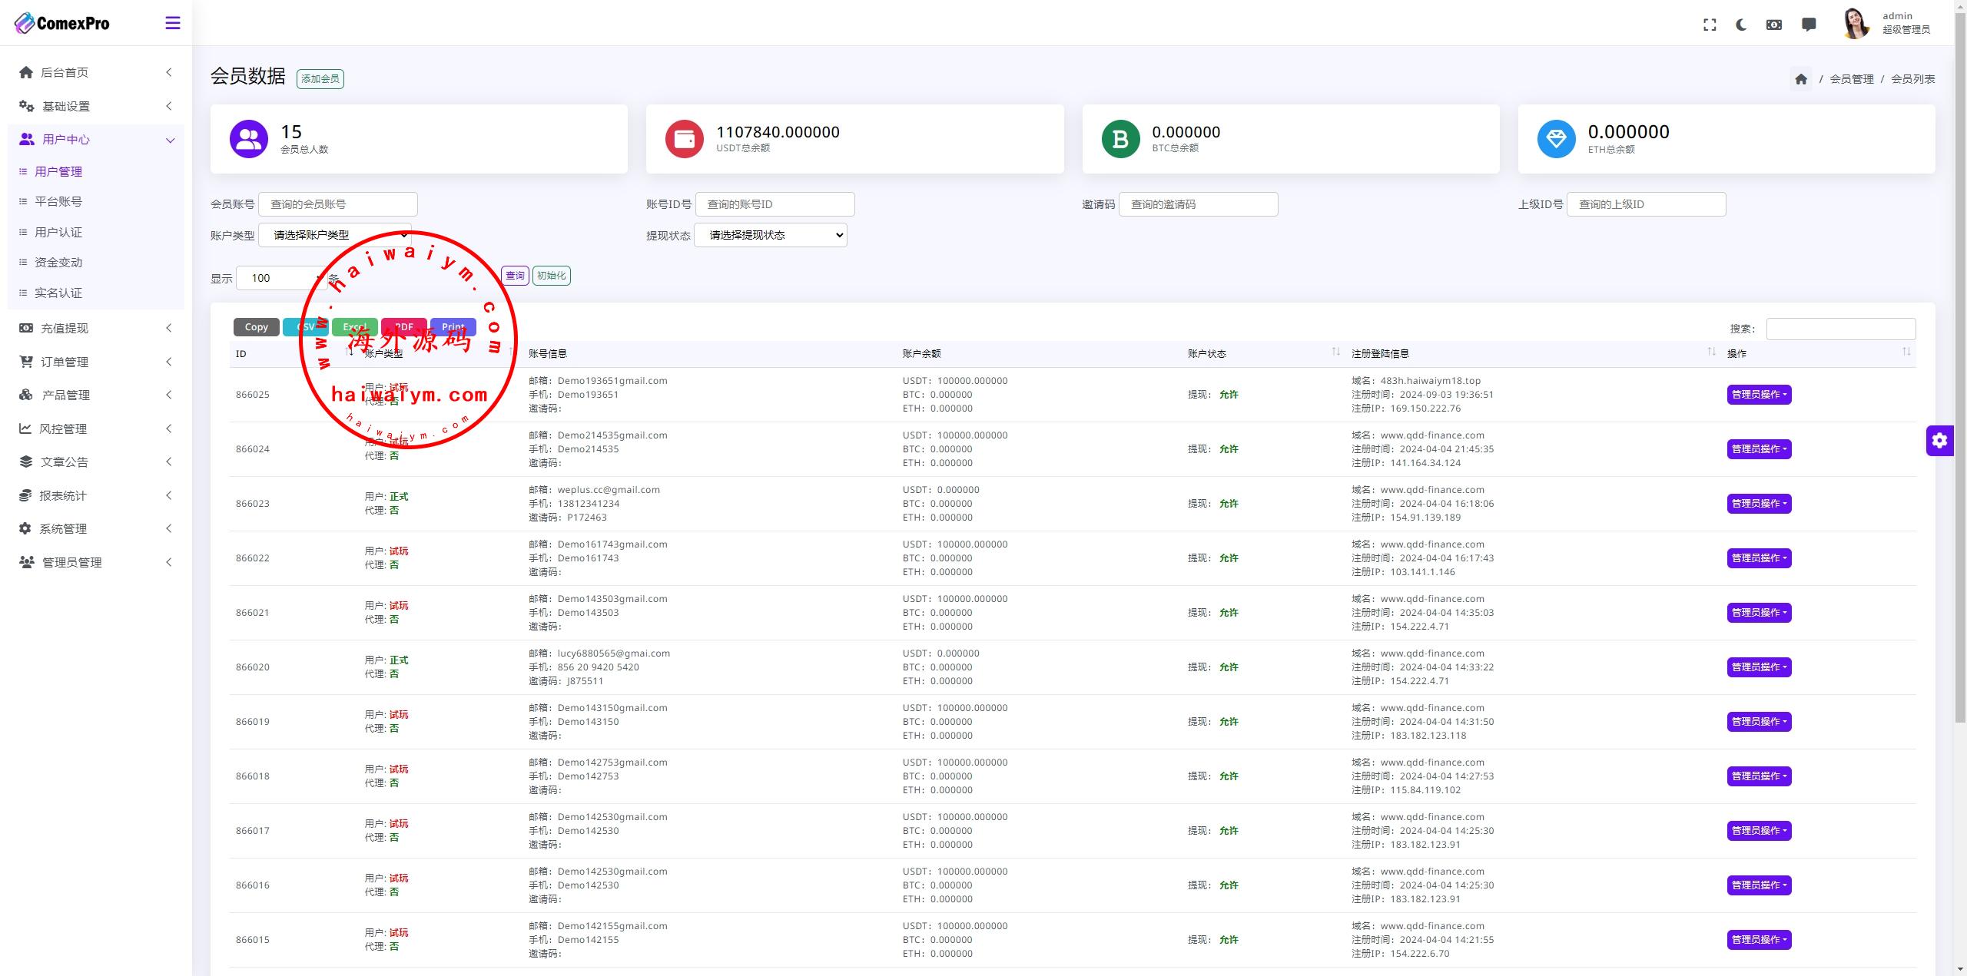Viewport: 1967px width, 976px height.
Task: Open 请选择账户类型 dropdown
Action: 336,235
